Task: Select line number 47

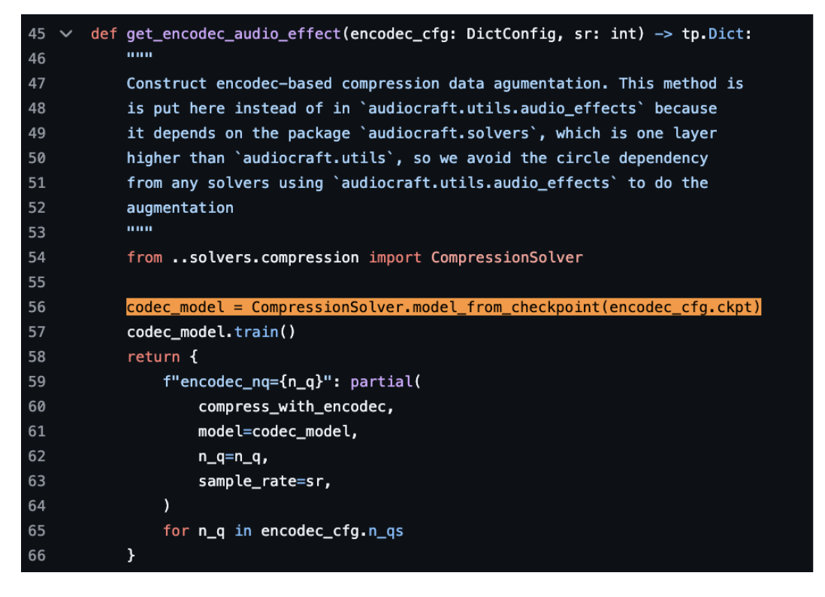Action: pos(37,83)
